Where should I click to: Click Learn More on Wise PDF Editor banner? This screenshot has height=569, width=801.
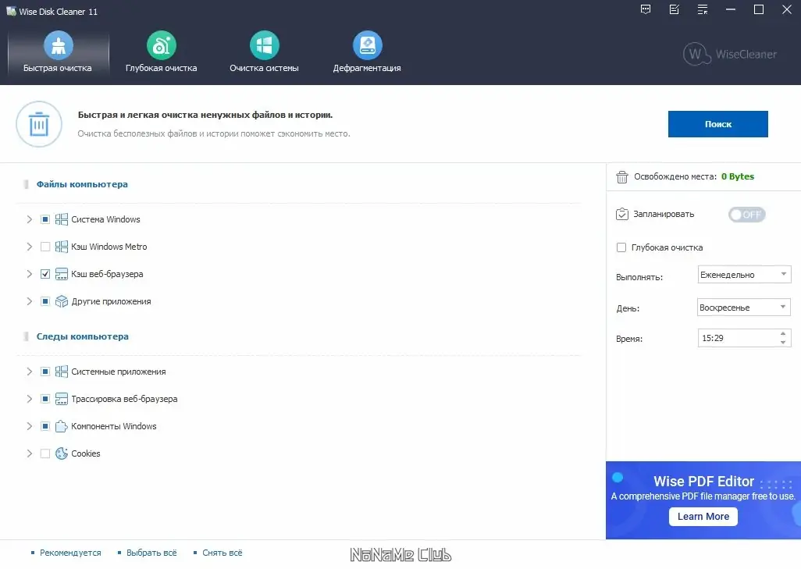[702, 516]
